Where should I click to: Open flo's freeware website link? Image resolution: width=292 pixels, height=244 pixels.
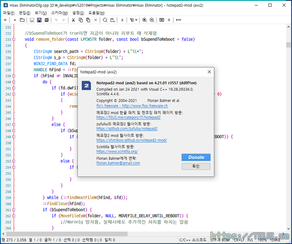pos(132,106)
